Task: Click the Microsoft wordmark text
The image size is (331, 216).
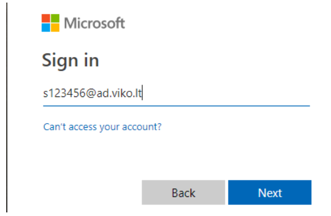Action: (x=95, y=23)
